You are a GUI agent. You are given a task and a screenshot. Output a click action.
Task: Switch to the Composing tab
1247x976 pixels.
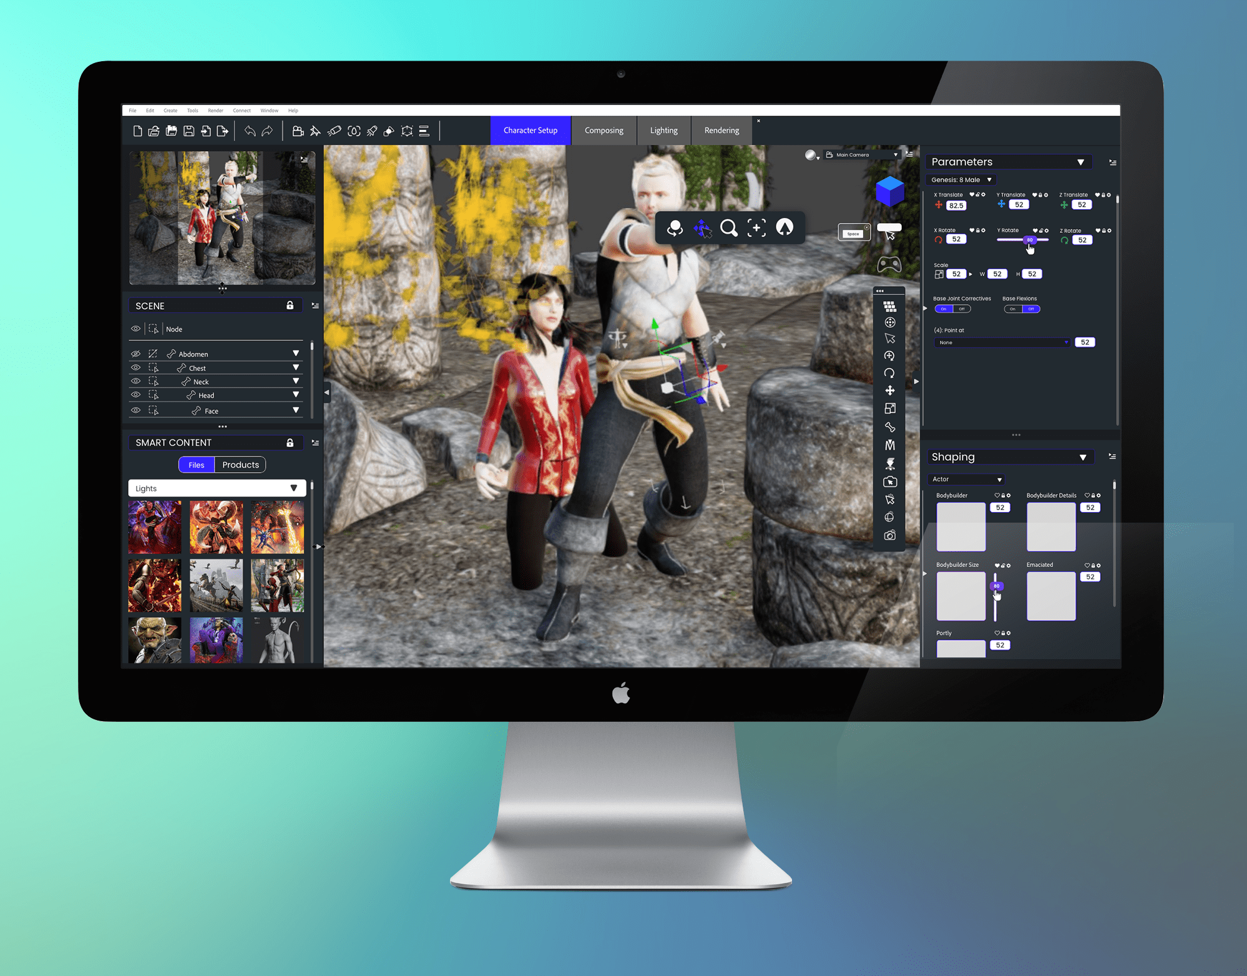pyautogui.click(x=604, y=131)
